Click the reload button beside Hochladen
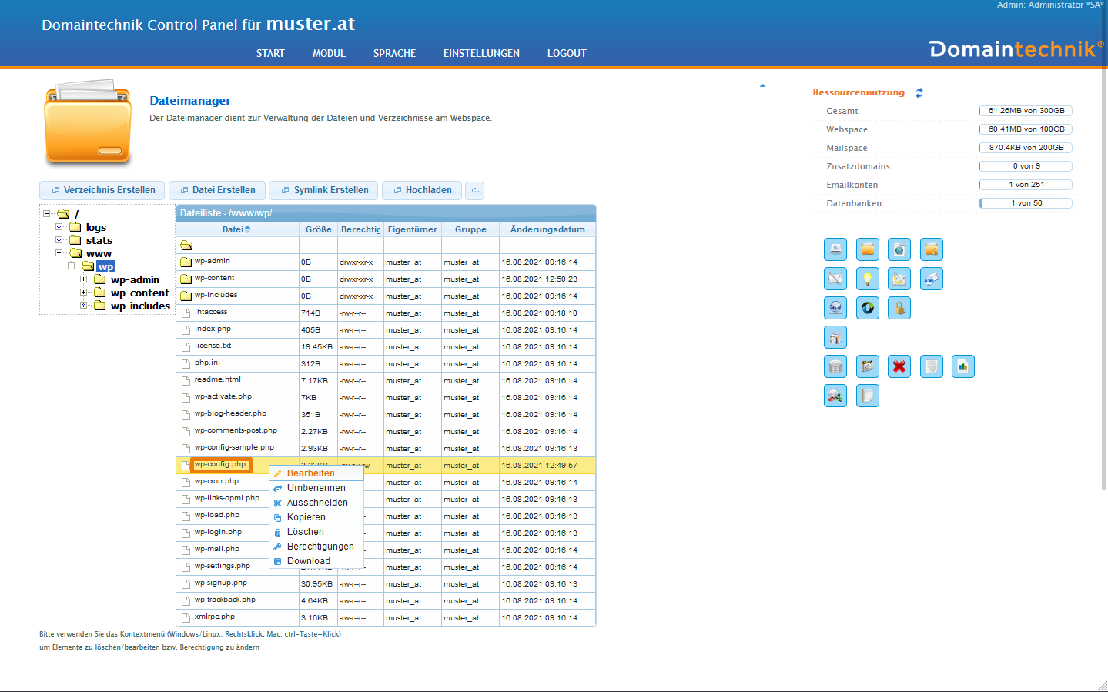This screenshot has height=692, width=1108. (475, 191)
